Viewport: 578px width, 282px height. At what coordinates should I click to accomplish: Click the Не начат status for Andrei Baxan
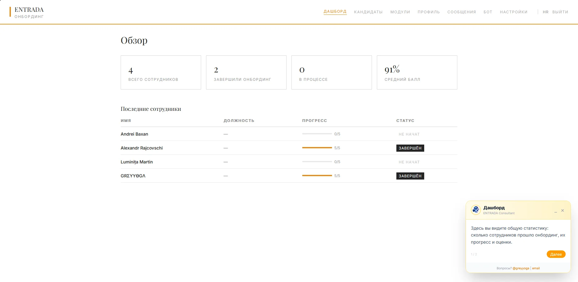coord(409,134)
